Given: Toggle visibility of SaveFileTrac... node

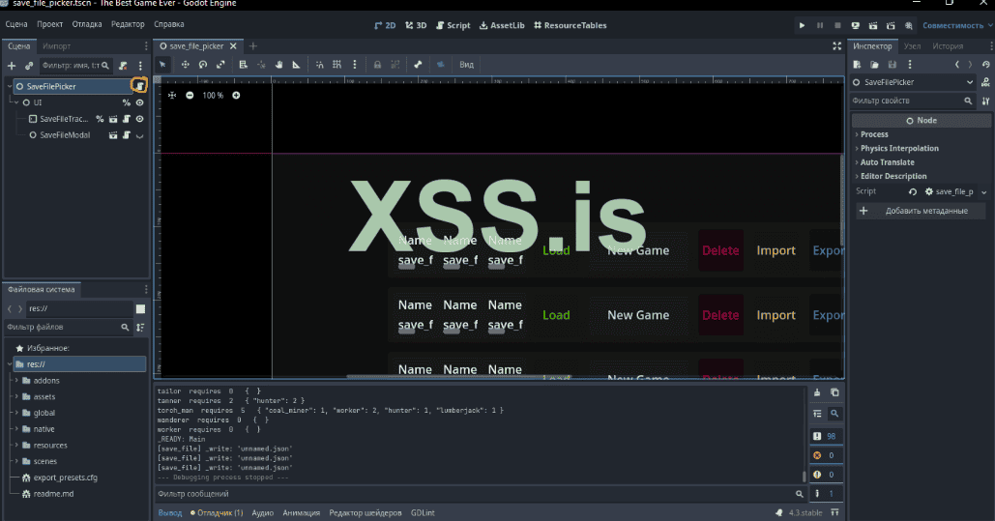Looking at the screenshot, I should 140,119.
